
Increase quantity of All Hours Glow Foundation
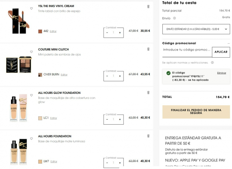pyautogui.click(x=120, y=119)
